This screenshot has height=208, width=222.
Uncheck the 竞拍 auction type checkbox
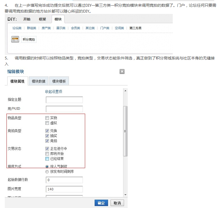(x=47, y=141)
